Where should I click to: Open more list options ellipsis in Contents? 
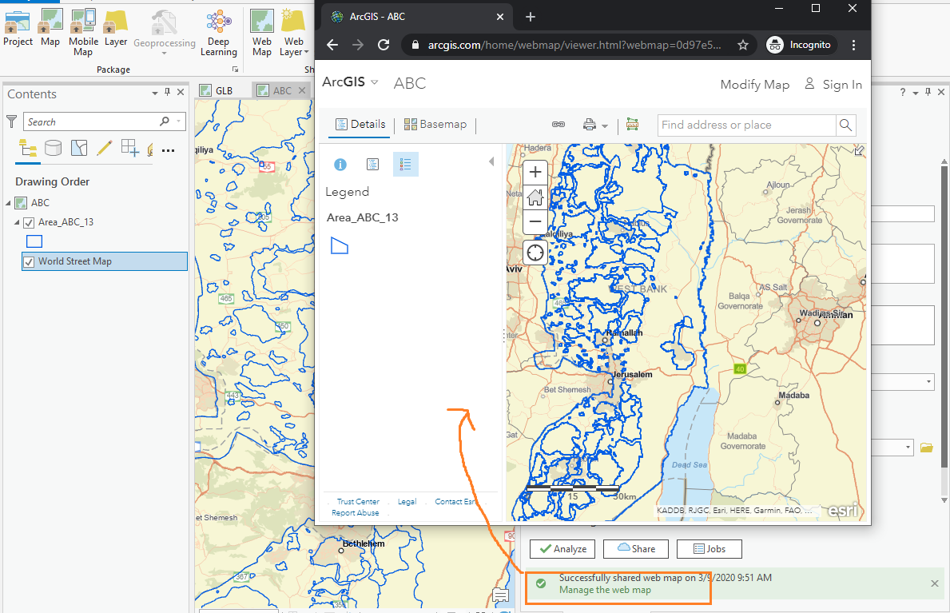(x=169, y=150)
